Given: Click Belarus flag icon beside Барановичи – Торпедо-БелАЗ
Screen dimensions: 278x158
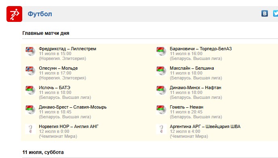Looking at the screenshot, I should tap(161, 51).
